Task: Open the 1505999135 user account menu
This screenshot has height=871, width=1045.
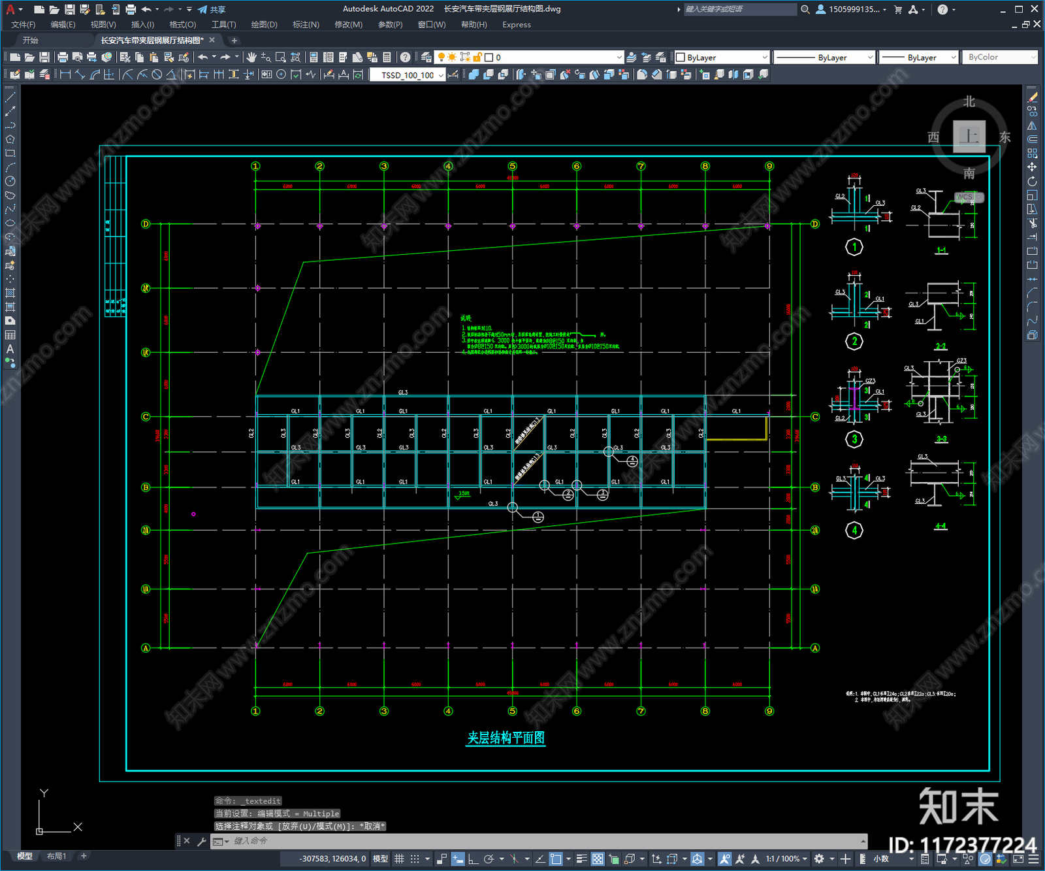Action: 852,9
